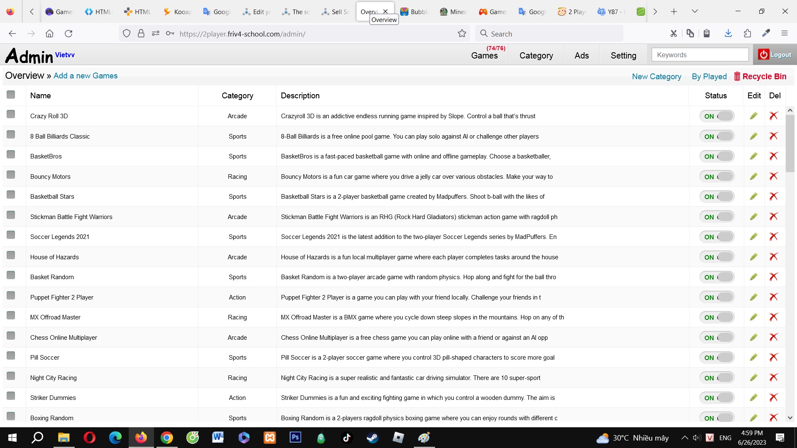Image resolution: width=797 pixels, height=448 pixels.
Task: Delete the BasketBros game entry
Action: (773, 156)
